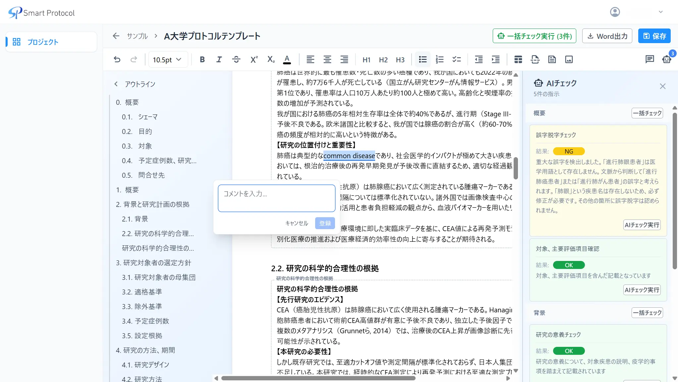Viewport: 678px width, 382px height.
Task: Click the コメントを入力 text field
Action: tap(276, 198)
